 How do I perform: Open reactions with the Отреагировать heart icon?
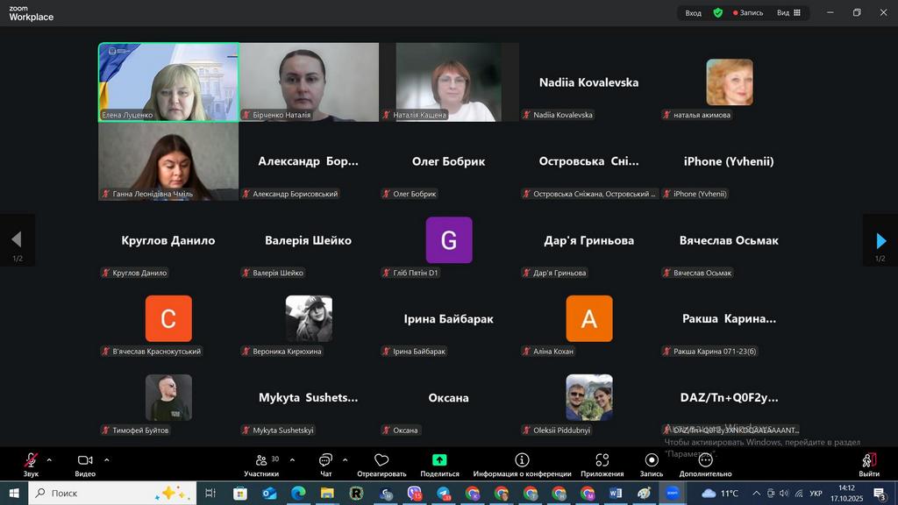coord(381,462)
